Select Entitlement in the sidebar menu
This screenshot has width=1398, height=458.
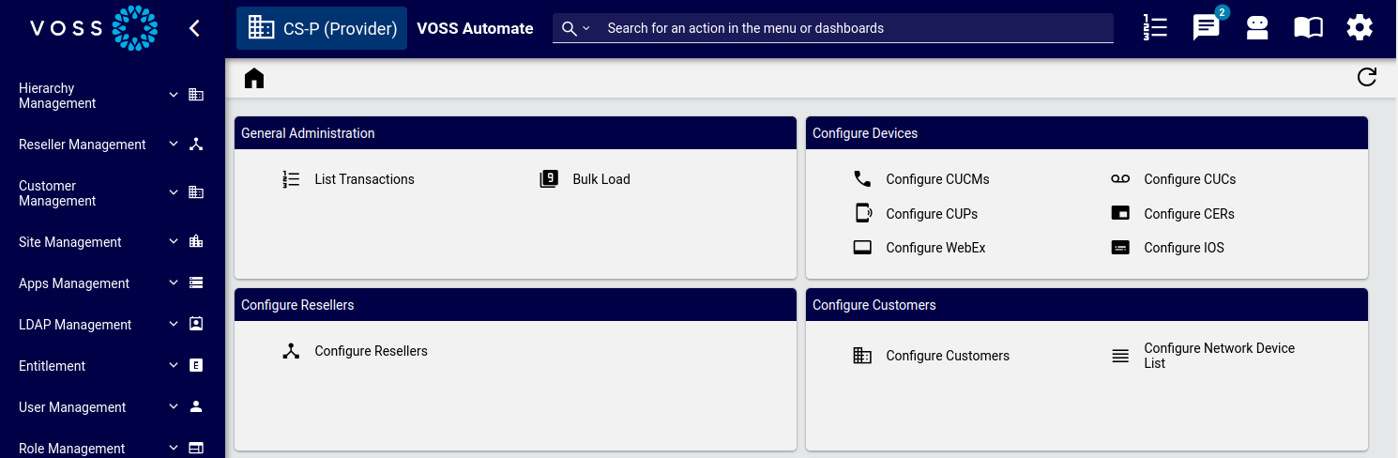tap(53, 366)
